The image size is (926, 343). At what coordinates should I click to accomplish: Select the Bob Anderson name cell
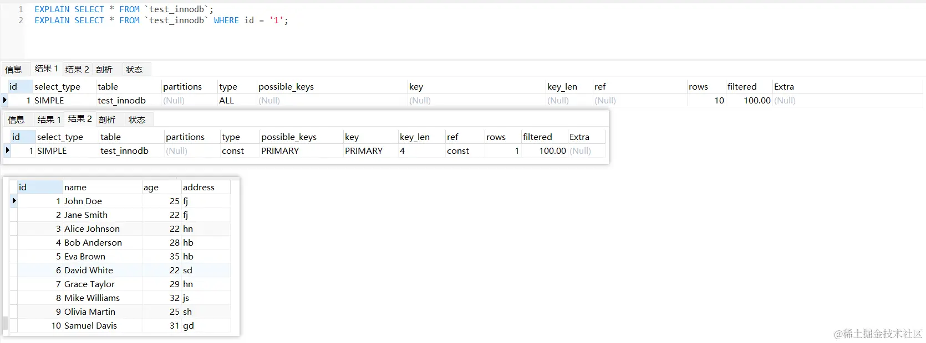pos(103,242)
